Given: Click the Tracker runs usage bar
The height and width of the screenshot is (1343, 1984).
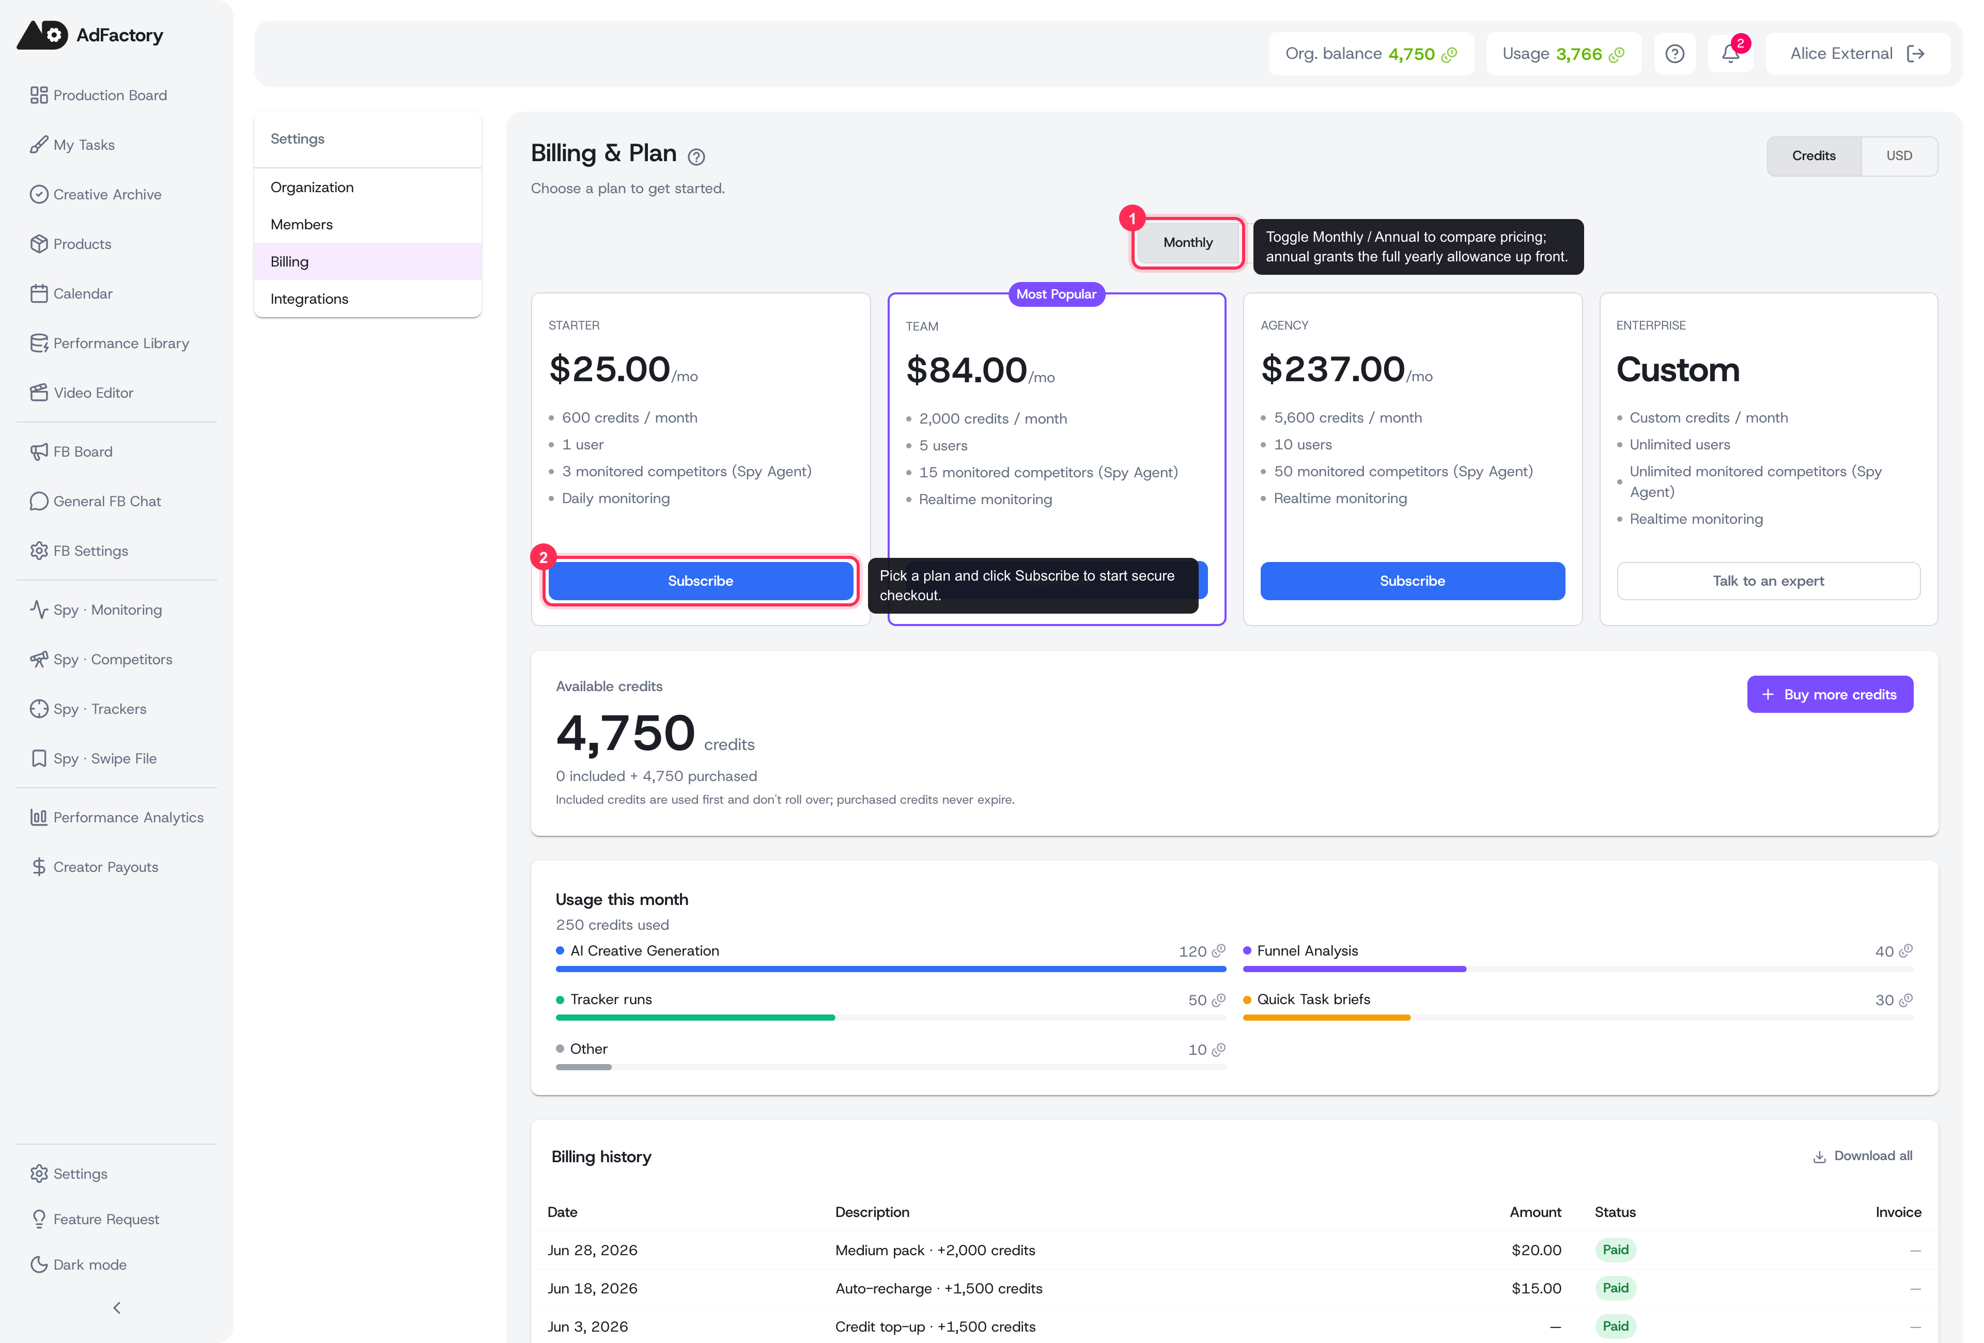Looking at the screenshot, I should tap(890, 1018).
